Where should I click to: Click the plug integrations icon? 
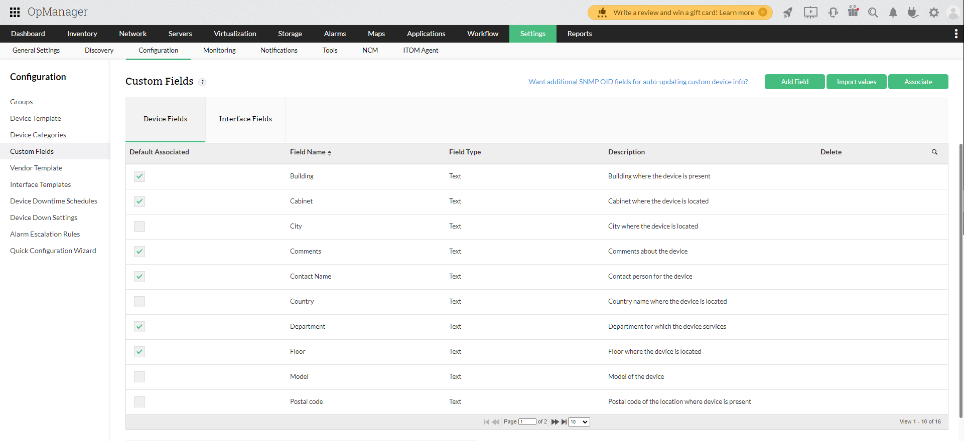pos(913,13)
